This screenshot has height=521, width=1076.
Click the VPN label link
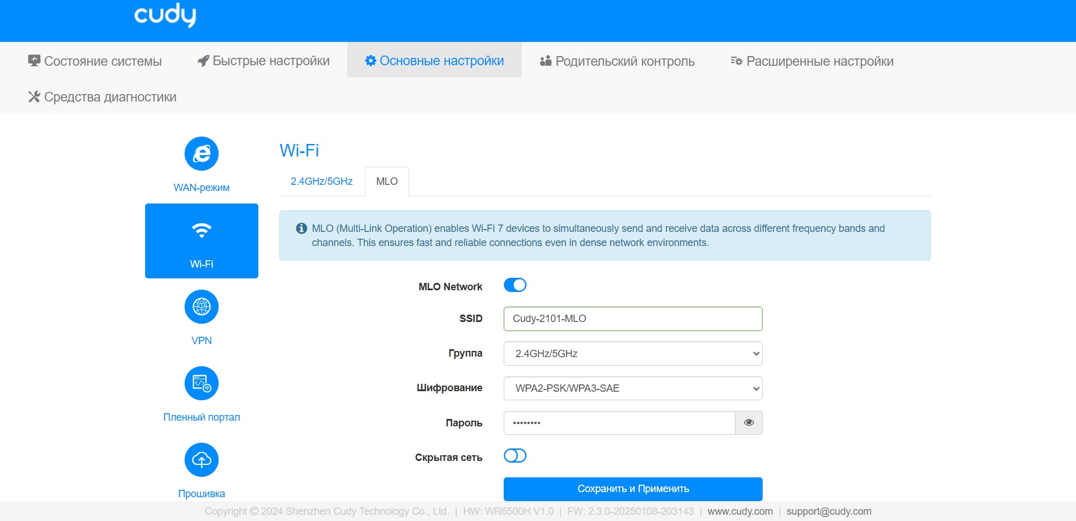pos(202,341)
